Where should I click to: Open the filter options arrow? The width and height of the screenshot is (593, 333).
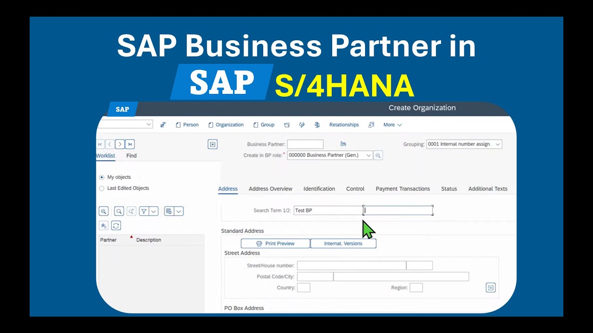154,211
